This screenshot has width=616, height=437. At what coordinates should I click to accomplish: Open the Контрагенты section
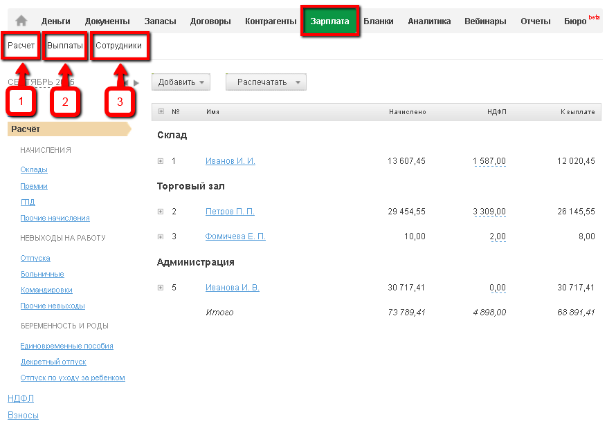(271, 21)
